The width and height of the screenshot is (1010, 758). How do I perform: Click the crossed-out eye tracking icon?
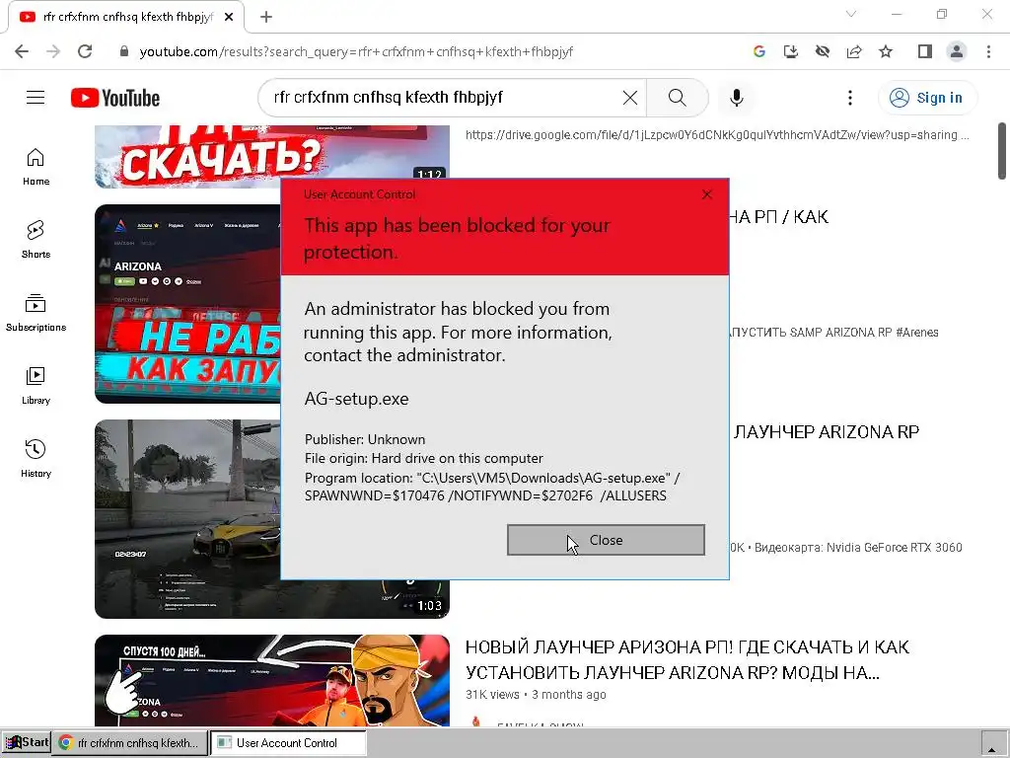(823, 51)
